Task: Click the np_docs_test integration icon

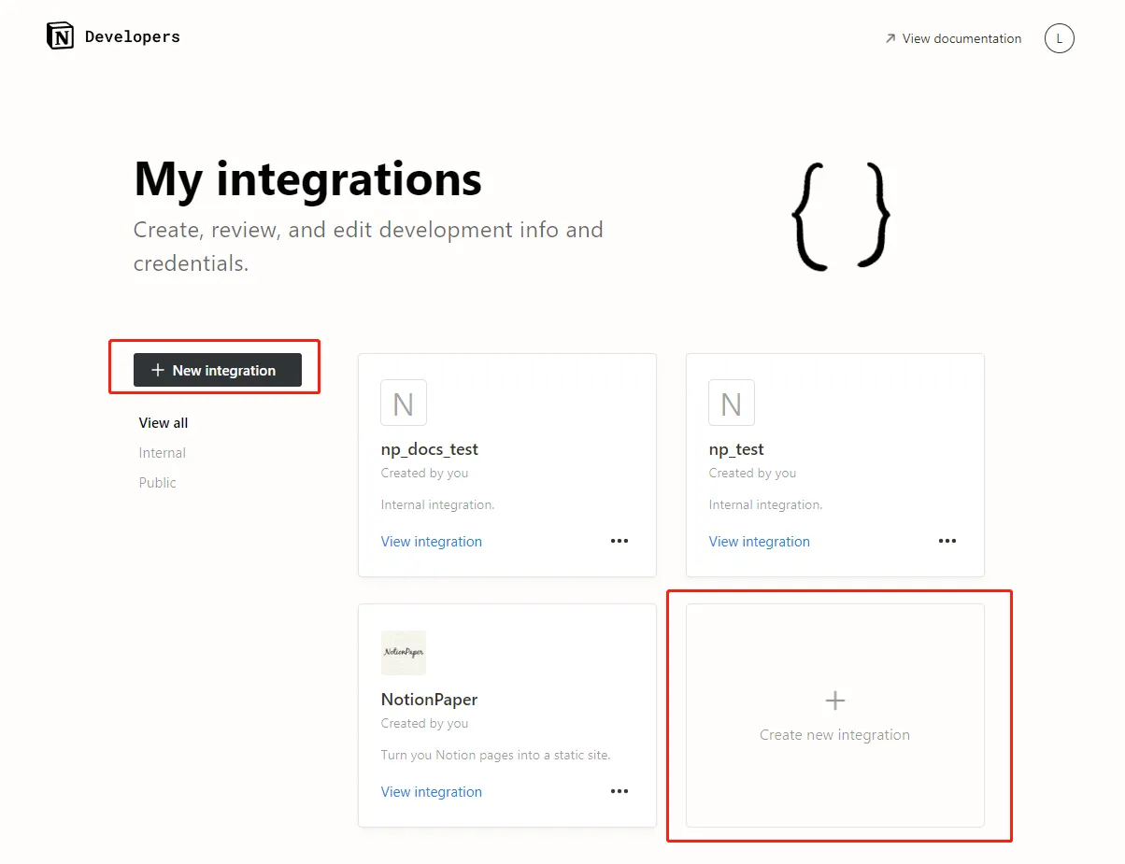Action: pyautogui.click(x=404, y=404)
